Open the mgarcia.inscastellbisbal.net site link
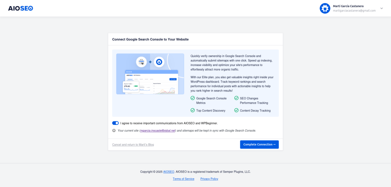The height and width of the screenshot is (187, 391). pos(157,131)
